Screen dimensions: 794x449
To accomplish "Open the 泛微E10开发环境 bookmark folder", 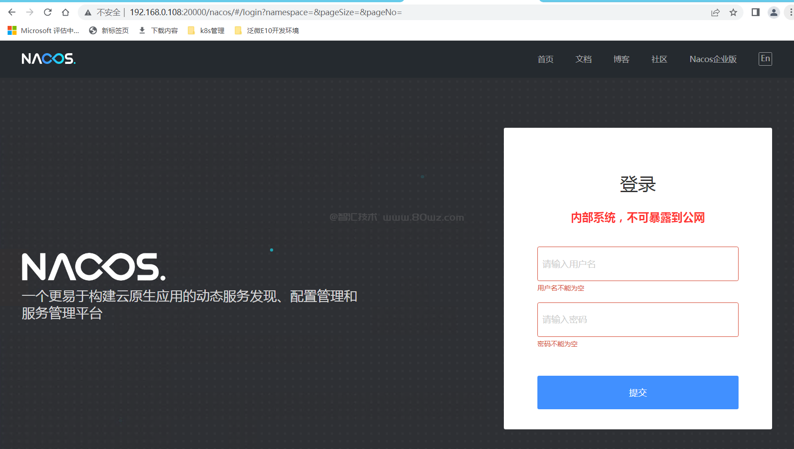I will tap(267, 30).
